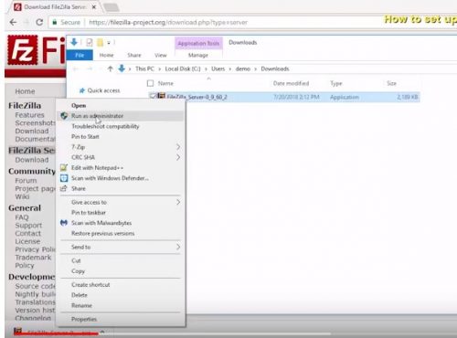Open the quick access toolbar dropdown arrow

point(109,43)
